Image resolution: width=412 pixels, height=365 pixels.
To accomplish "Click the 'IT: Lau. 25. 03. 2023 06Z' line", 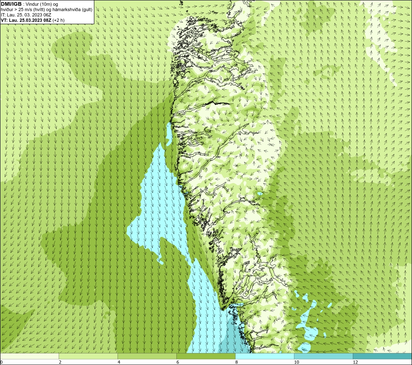I will pos(26,15).
